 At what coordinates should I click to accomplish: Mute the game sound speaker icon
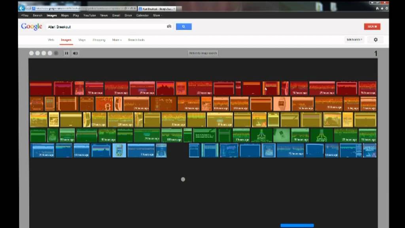click(75, 53)
